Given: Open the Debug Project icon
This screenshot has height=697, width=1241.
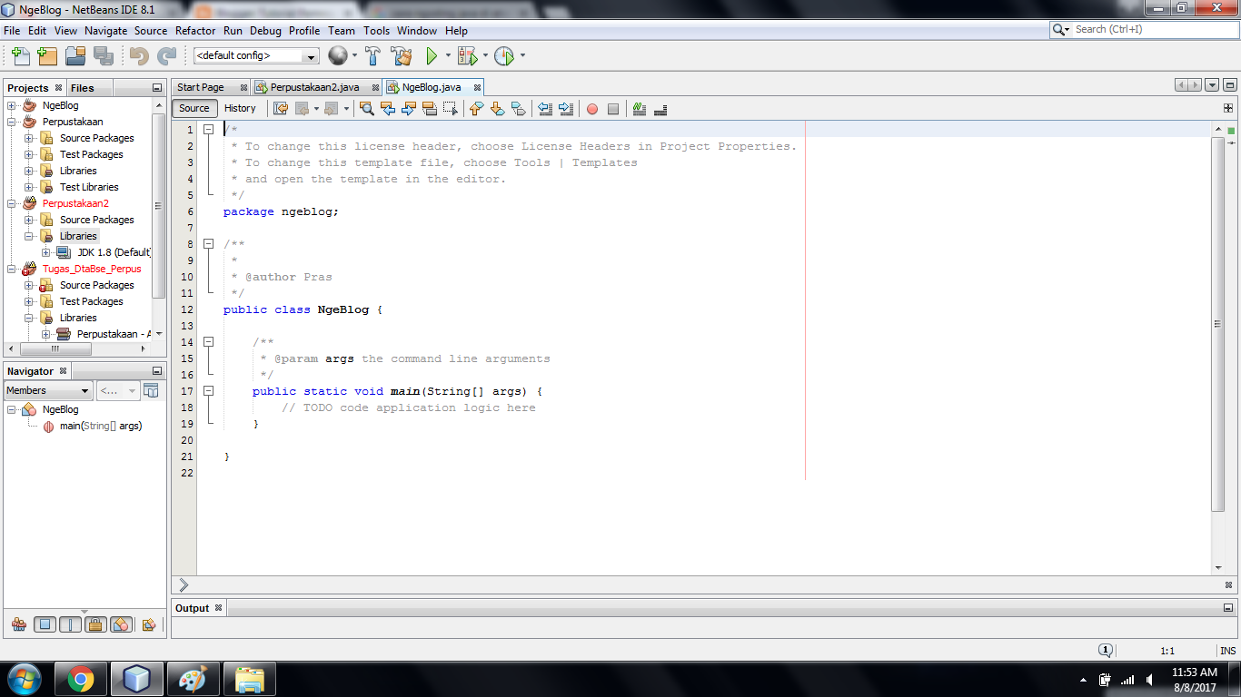Looking at the screenshot, I should (466, 55).
